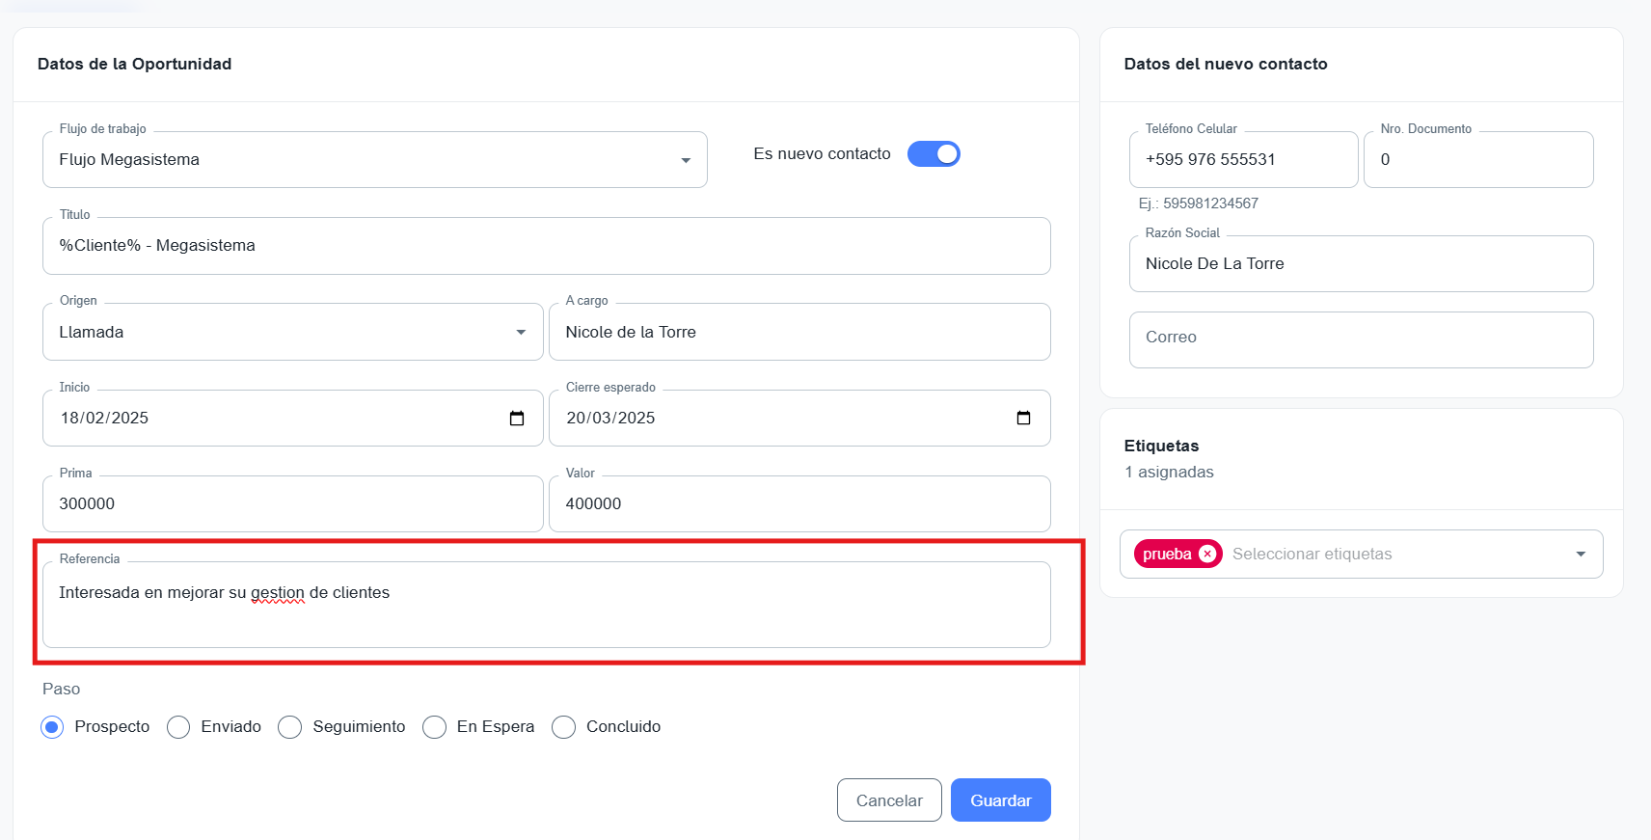This screenshot has height=840, width=1651.
Task: Toggle the Es nuevo contacto switch
Action: coord(934,154)
